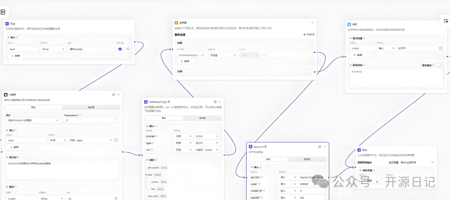Open the prompt value 请选择 dropdown
This screenshot has width=450, height=200.
(x=207, y=136)
